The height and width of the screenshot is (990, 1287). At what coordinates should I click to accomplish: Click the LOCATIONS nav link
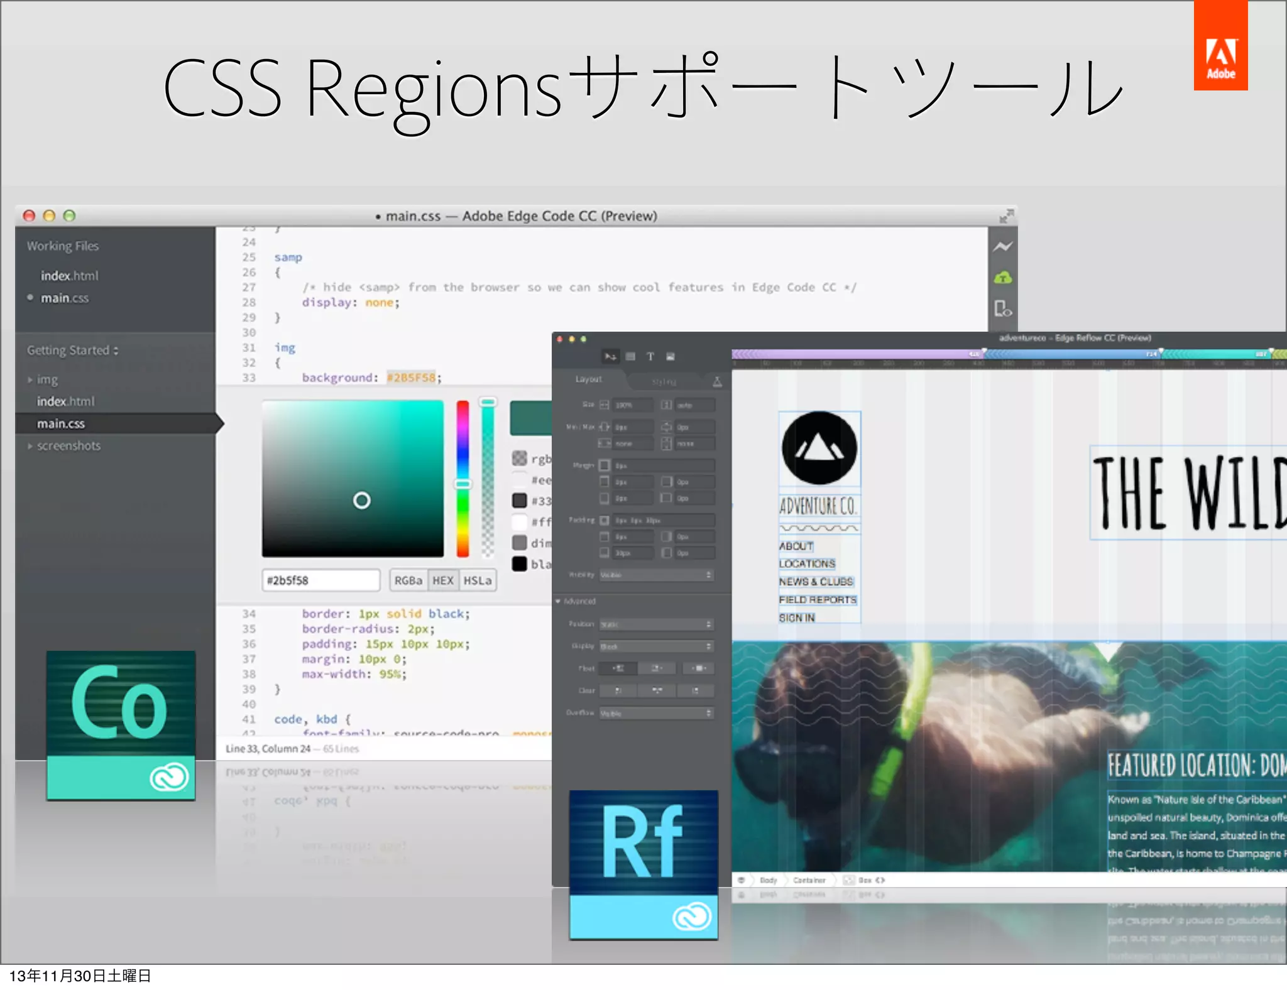[807, 563]
